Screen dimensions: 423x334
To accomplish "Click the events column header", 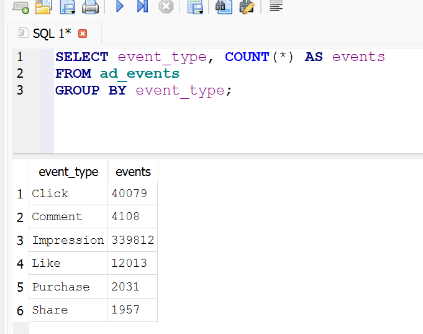I will click(x=133, y=172).
